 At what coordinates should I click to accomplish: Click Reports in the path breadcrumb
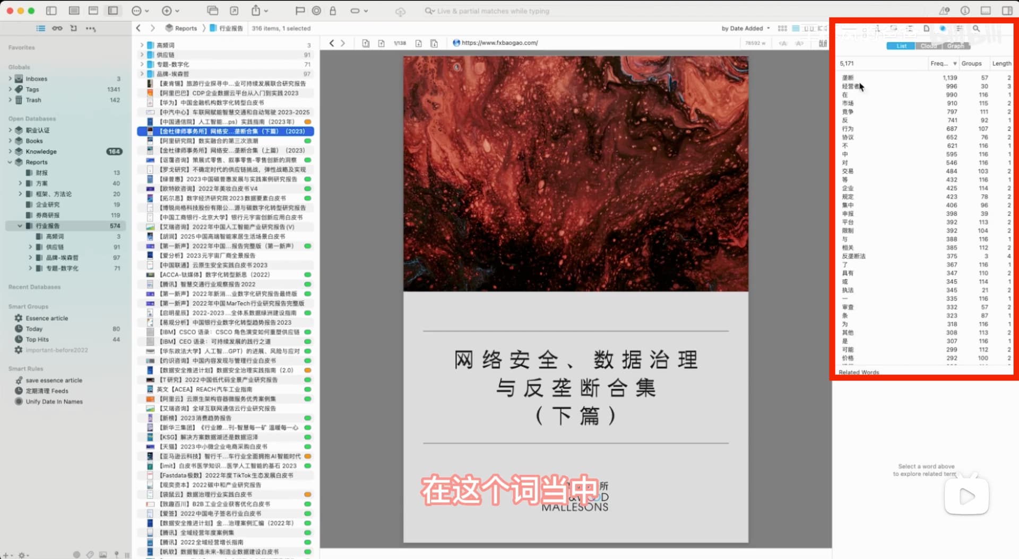click(185, 28)
